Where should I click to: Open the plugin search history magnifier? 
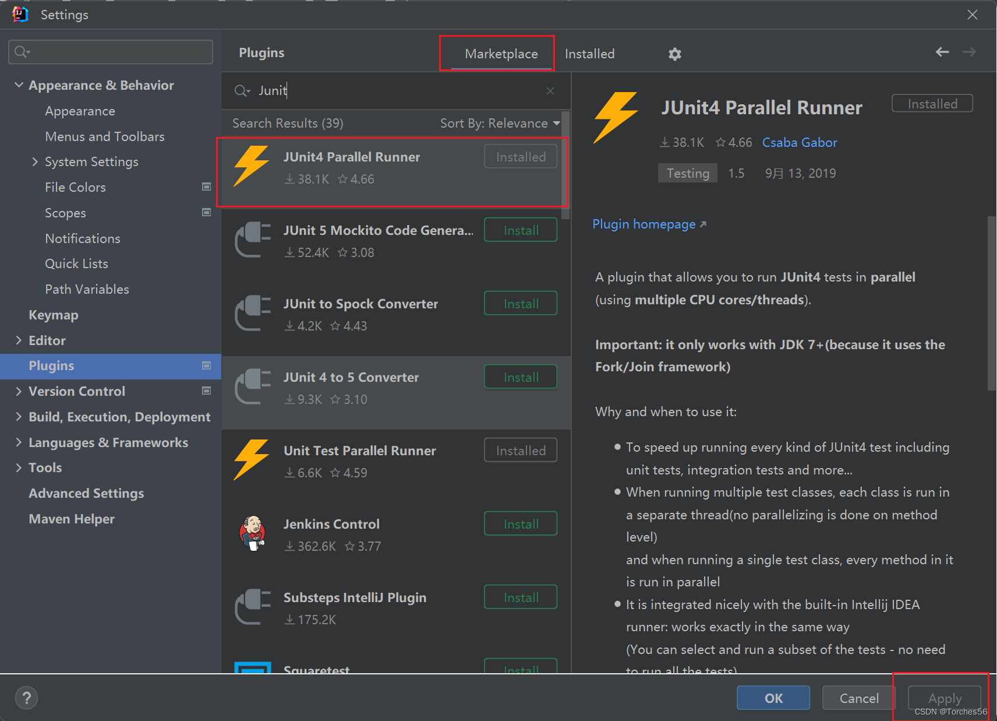point(242,91)
